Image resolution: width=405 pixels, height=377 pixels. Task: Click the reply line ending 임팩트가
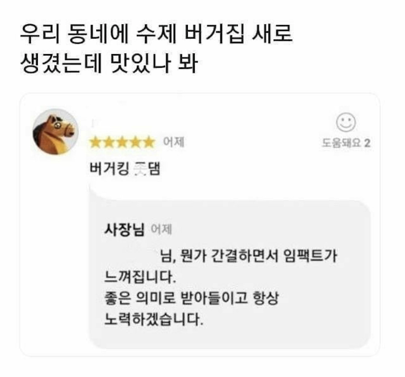tap(248, 256)
